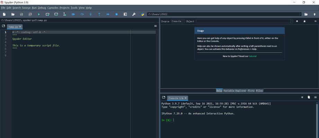
Task: Step out with up arrow debug icon
Action: pos(99,14)
